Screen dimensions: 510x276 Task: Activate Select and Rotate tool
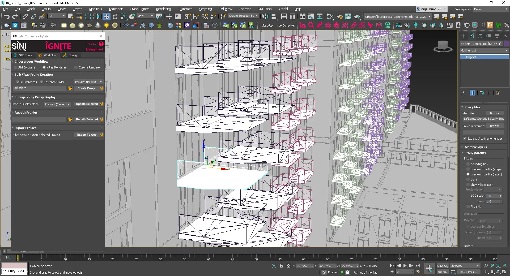point(115,17)
